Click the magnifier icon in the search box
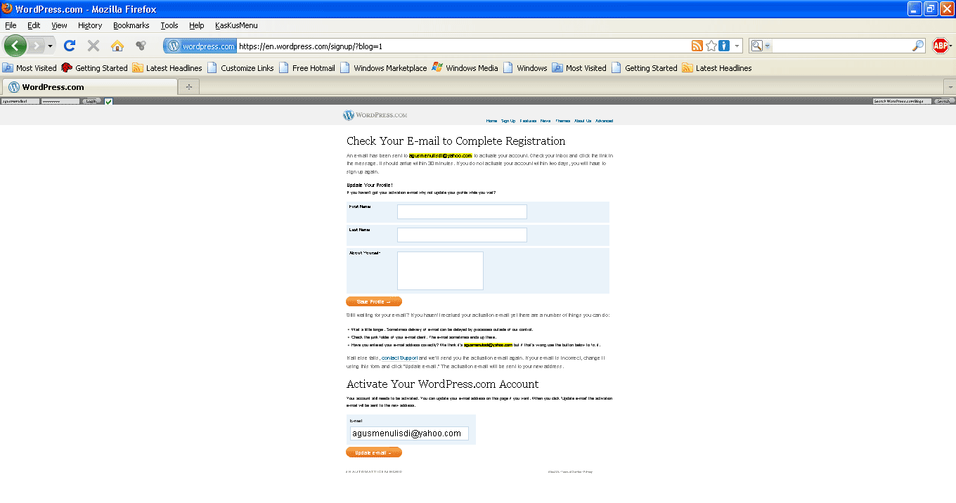This screenshot has height=503, width=956. (918, 46)
